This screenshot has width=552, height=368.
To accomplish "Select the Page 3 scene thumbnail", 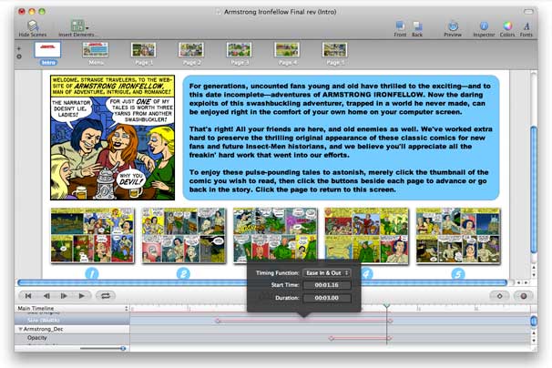I will (x=239, y=50).
